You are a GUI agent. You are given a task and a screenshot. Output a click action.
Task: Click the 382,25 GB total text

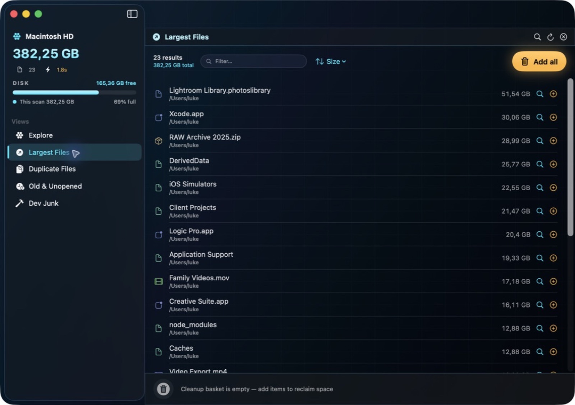[x=174, y=65]
